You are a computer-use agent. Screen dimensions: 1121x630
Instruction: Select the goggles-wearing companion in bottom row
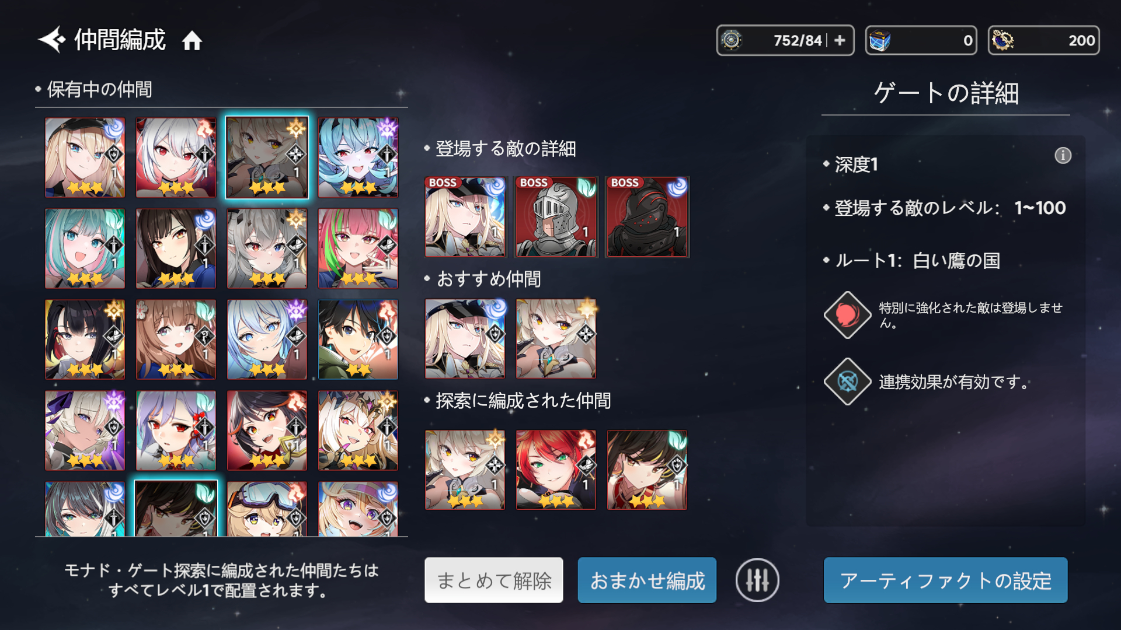point(267,509)
